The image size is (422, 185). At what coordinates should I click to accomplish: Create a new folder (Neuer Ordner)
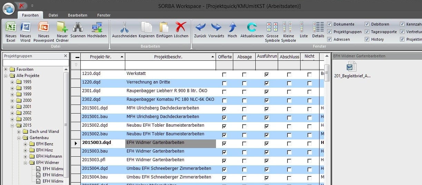62,32
